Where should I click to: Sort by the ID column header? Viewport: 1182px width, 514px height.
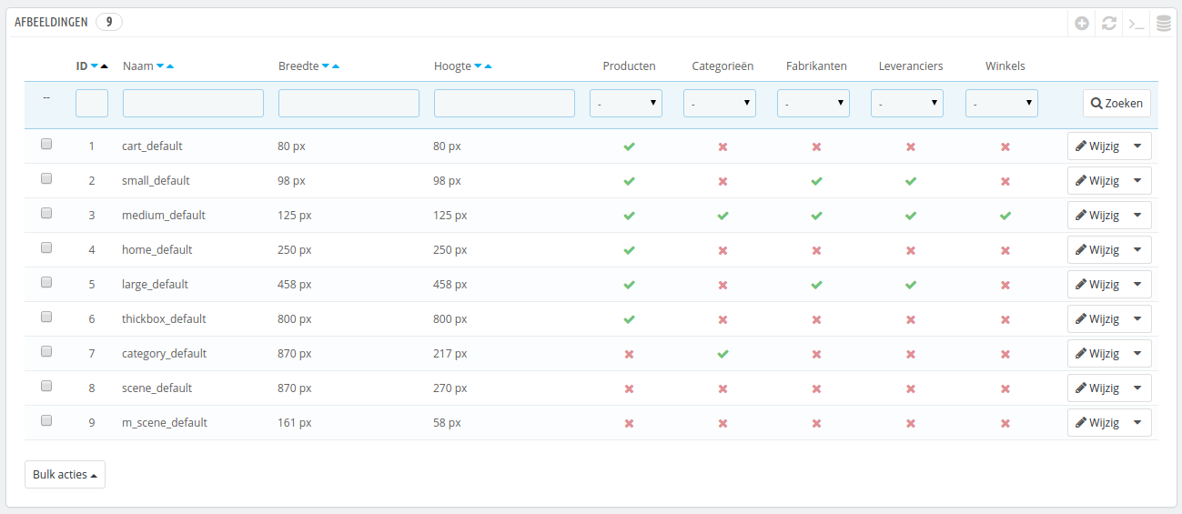(x=82, y=66)
